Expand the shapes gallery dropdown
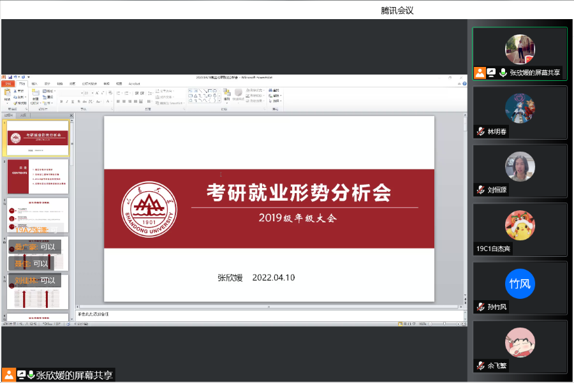Viewport: 574px width, 383px height. click(x=220, y=101)
